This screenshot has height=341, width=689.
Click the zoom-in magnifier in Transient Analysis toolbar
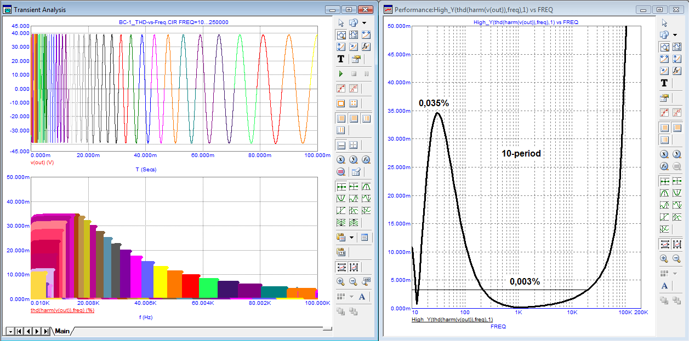341,281
